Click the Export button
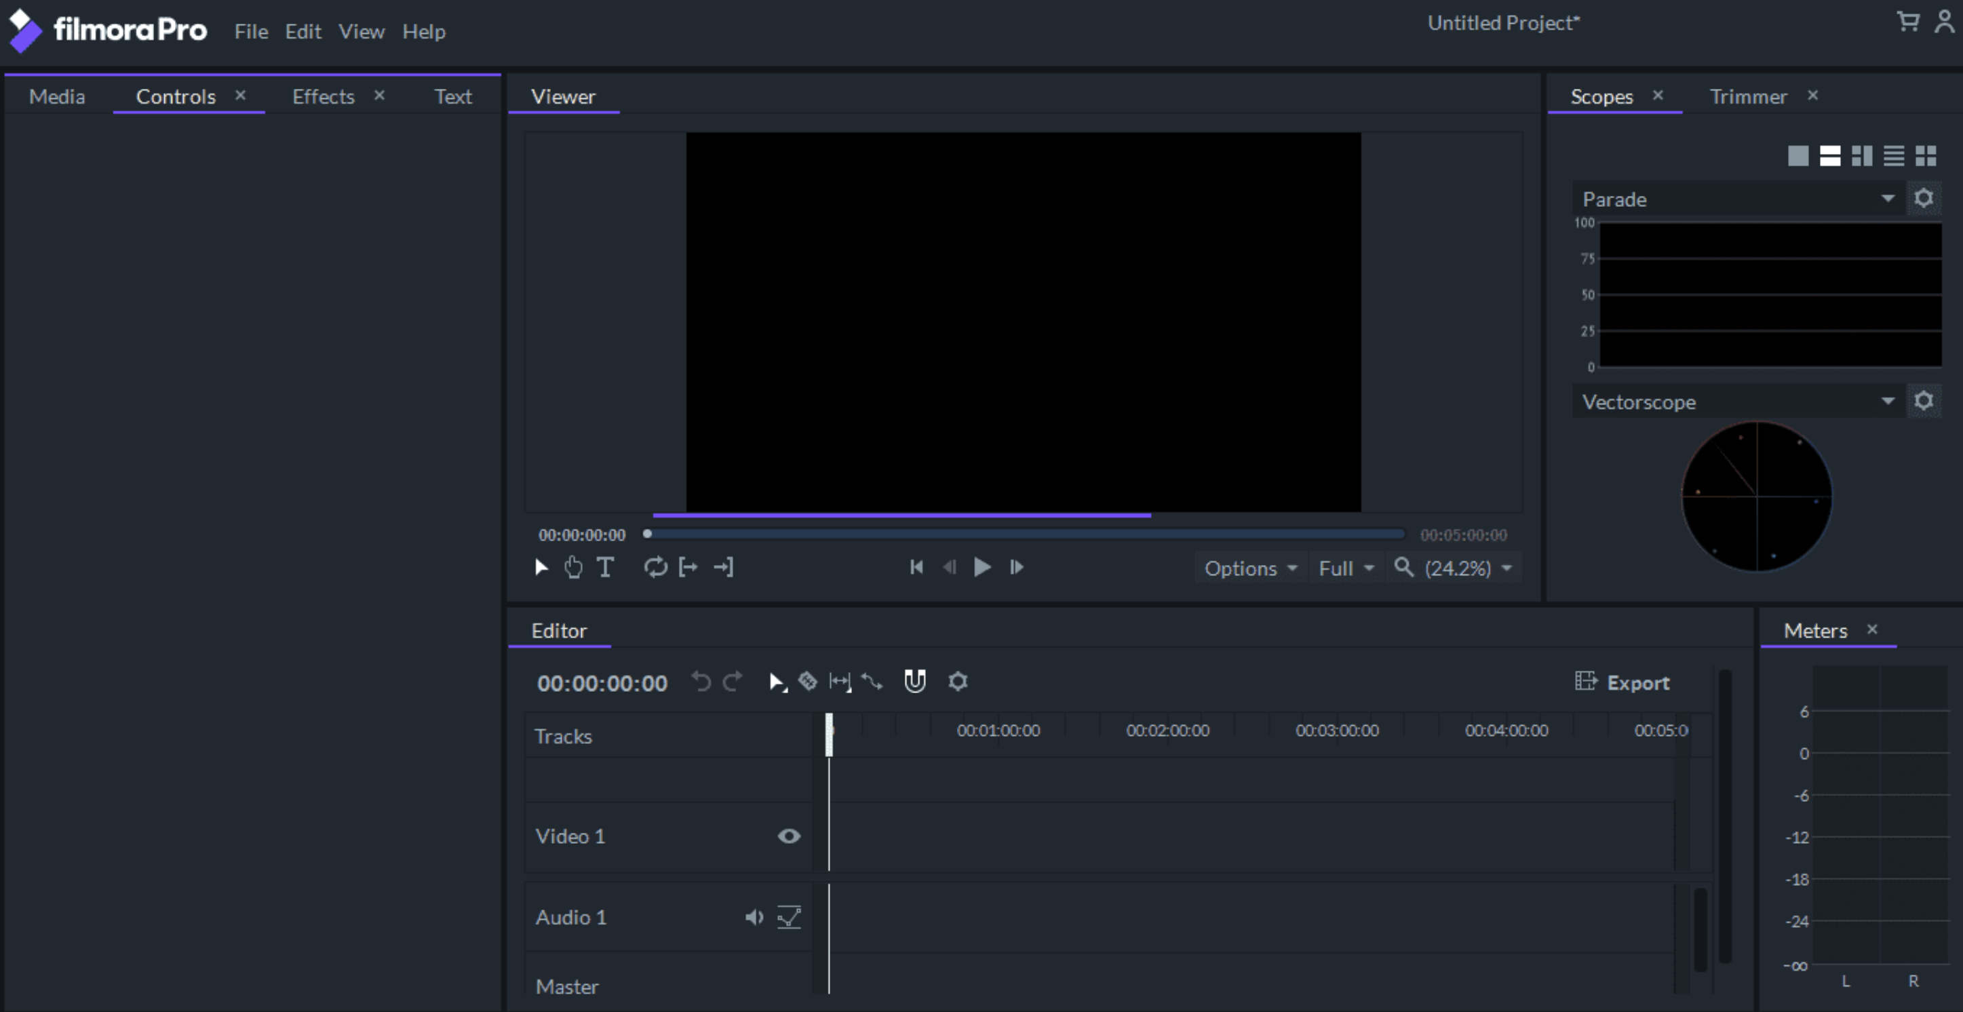This screenshot has width=1963, height=1012. (1622, 682)
